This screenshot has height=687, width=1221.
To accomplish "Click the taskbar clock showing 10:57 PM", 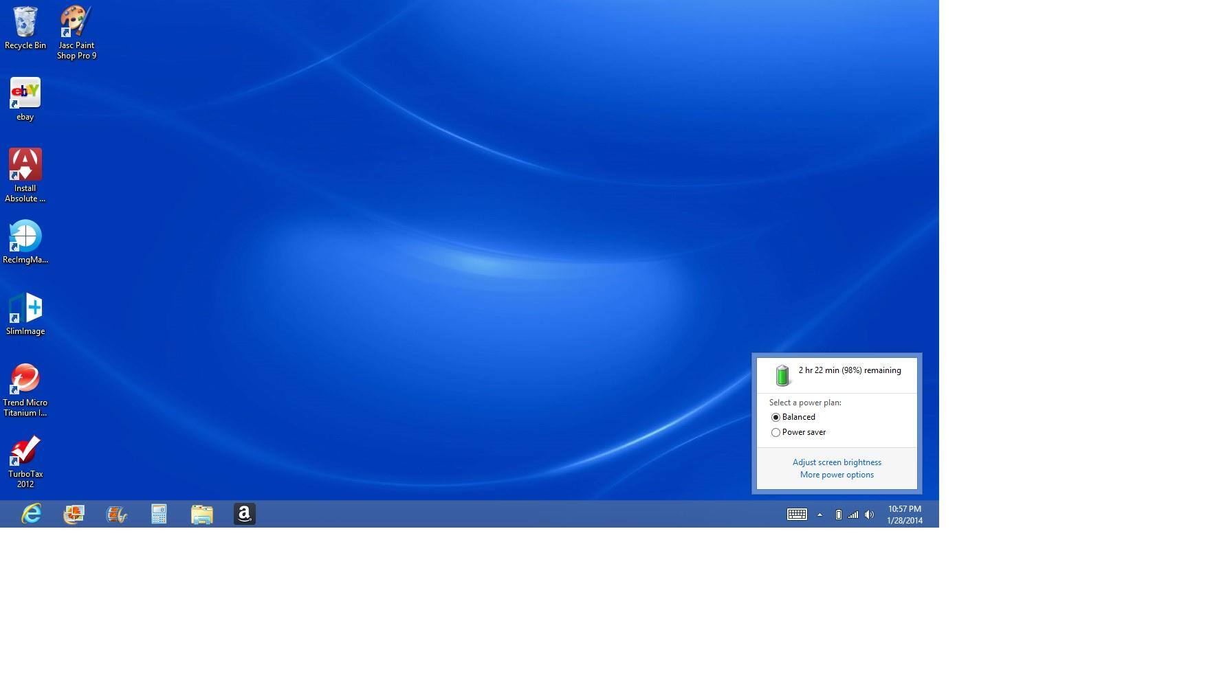I will point(904,515).
